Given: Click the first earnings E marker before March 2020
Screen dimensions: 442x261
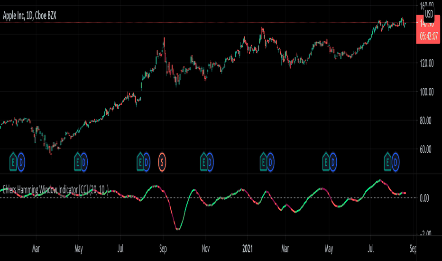Looking at the screenshot, I should click(13, 162).
